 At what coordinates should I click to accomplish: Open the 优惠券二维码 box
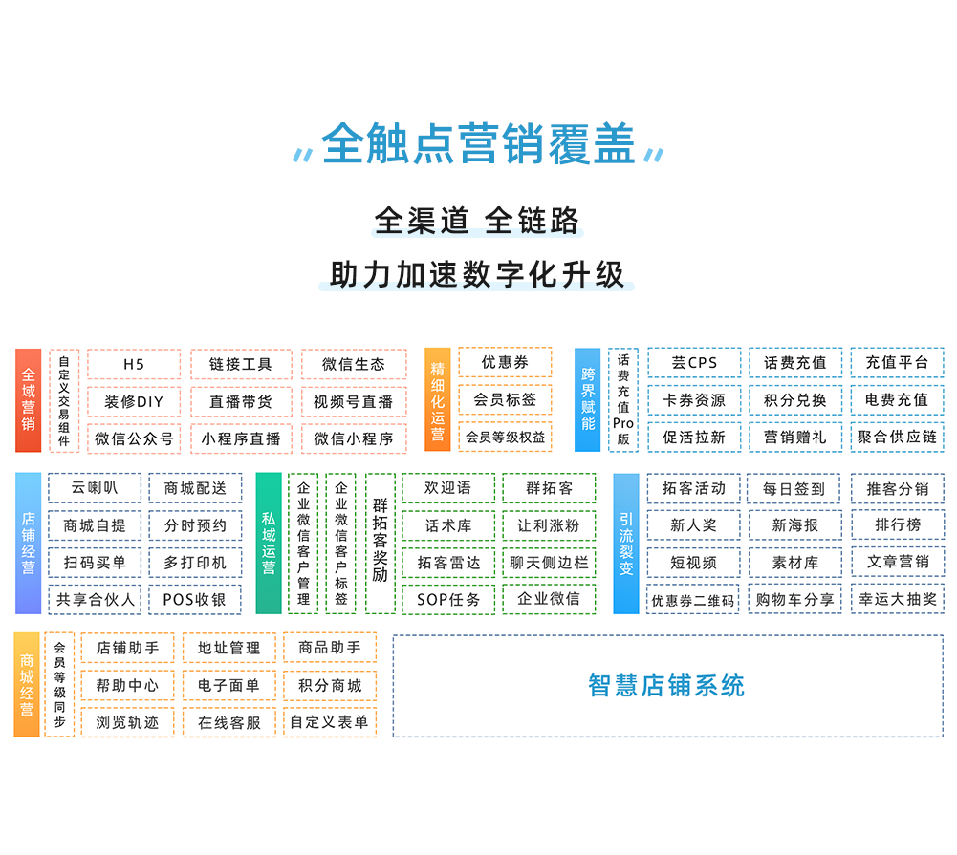click(693, 600)
